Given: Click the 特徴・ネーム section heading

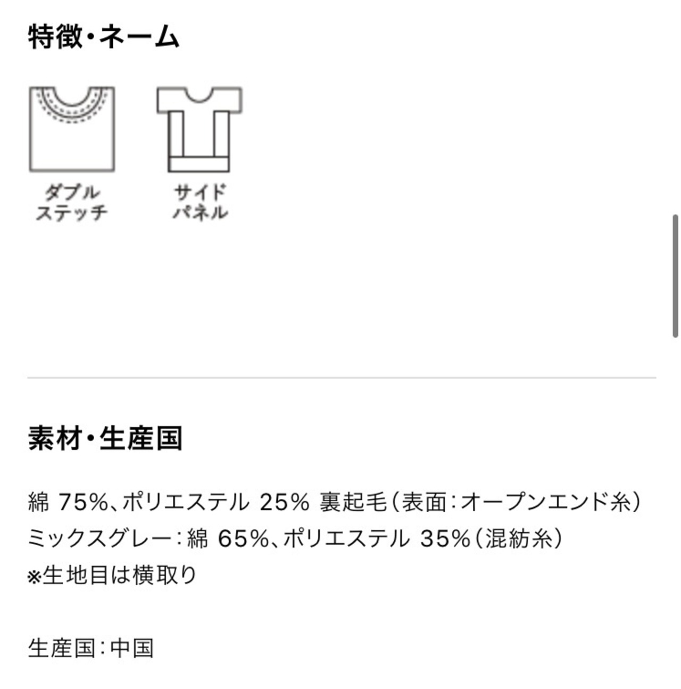Looking at the screenshot, I should point(104,37).
